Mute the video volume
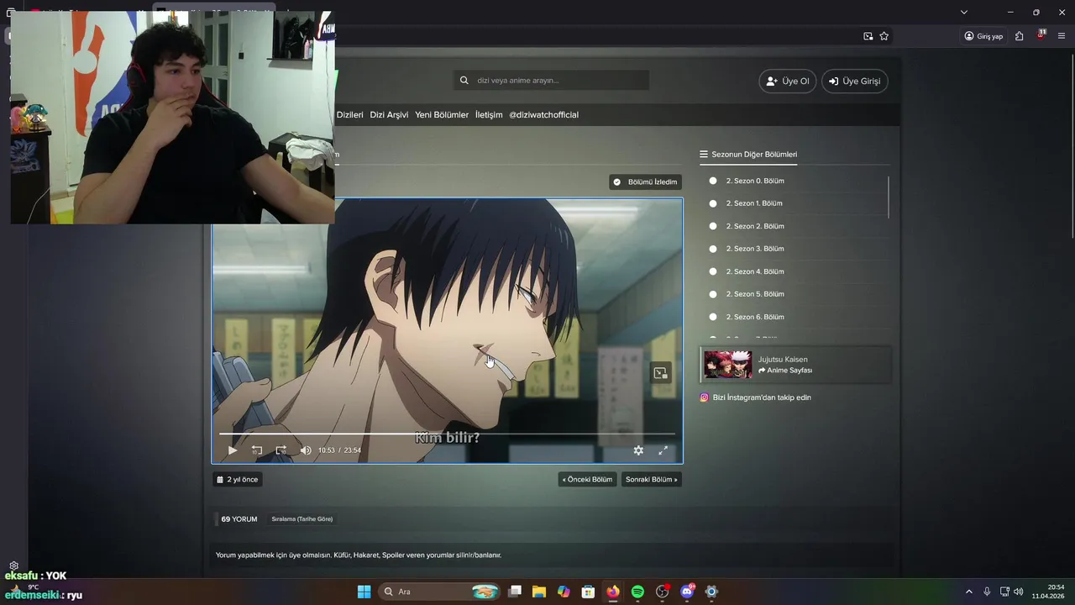This screenshot has height=605, width=1075. tap(306, 450)
